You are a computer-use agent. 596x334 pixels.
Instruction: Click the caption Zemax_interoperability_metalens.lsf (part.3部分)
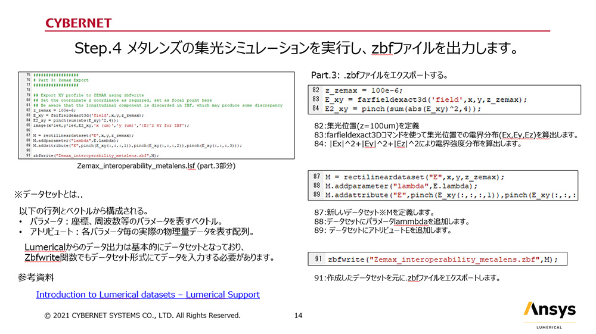point(156,166)
